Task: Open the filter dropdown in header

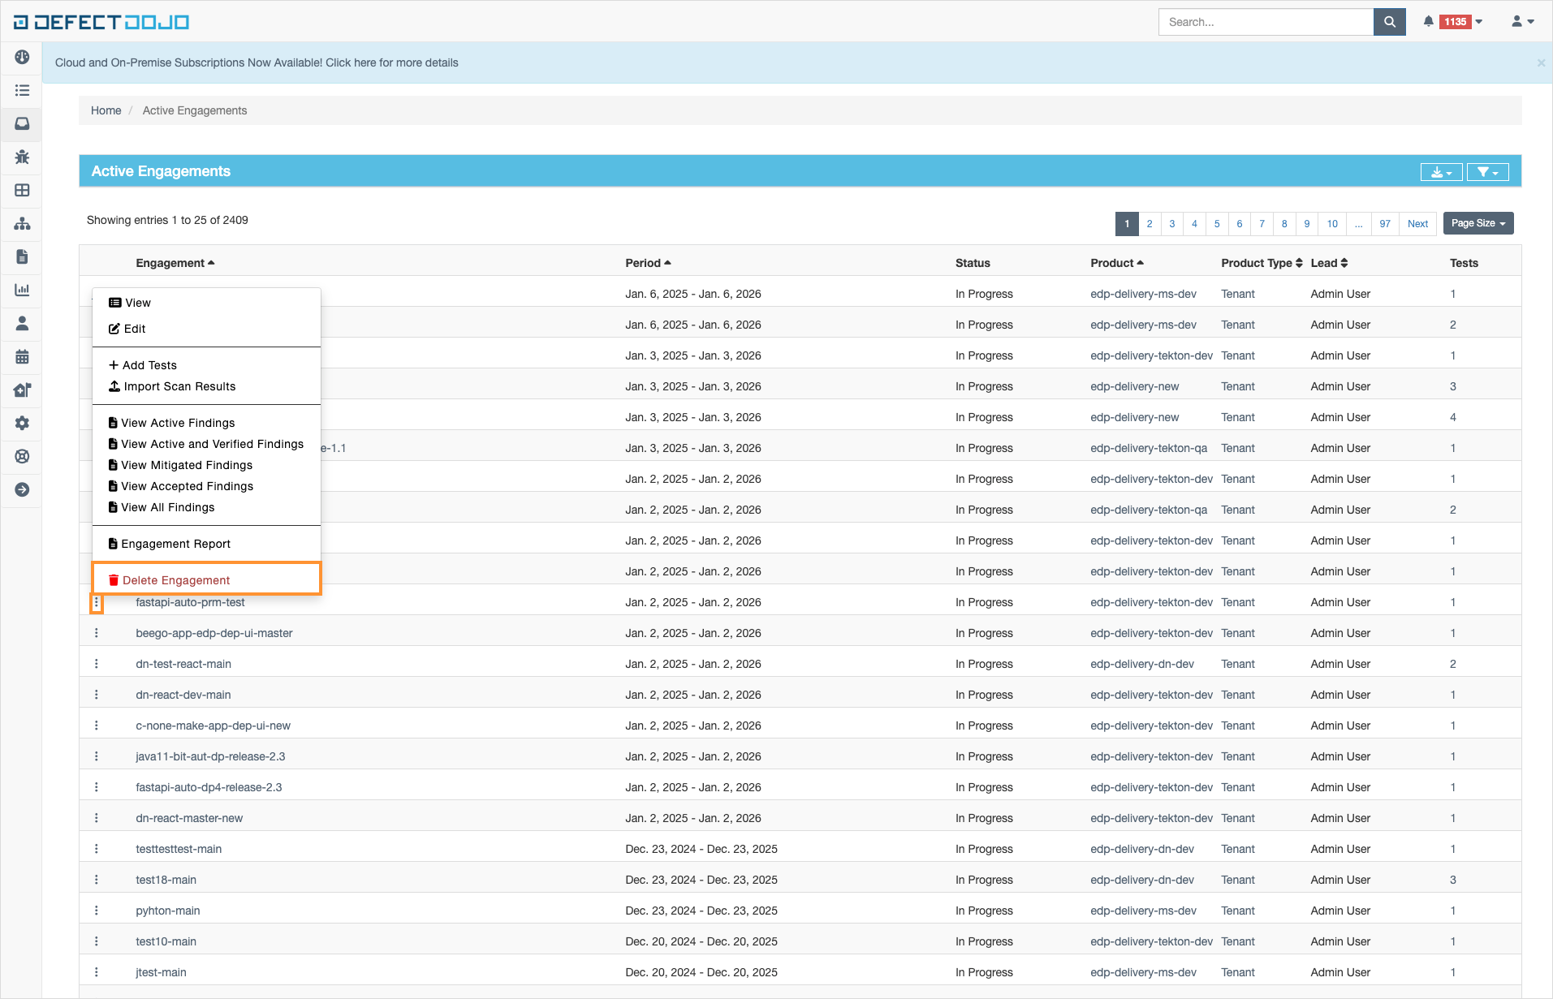Action: tap(1487, 172)
